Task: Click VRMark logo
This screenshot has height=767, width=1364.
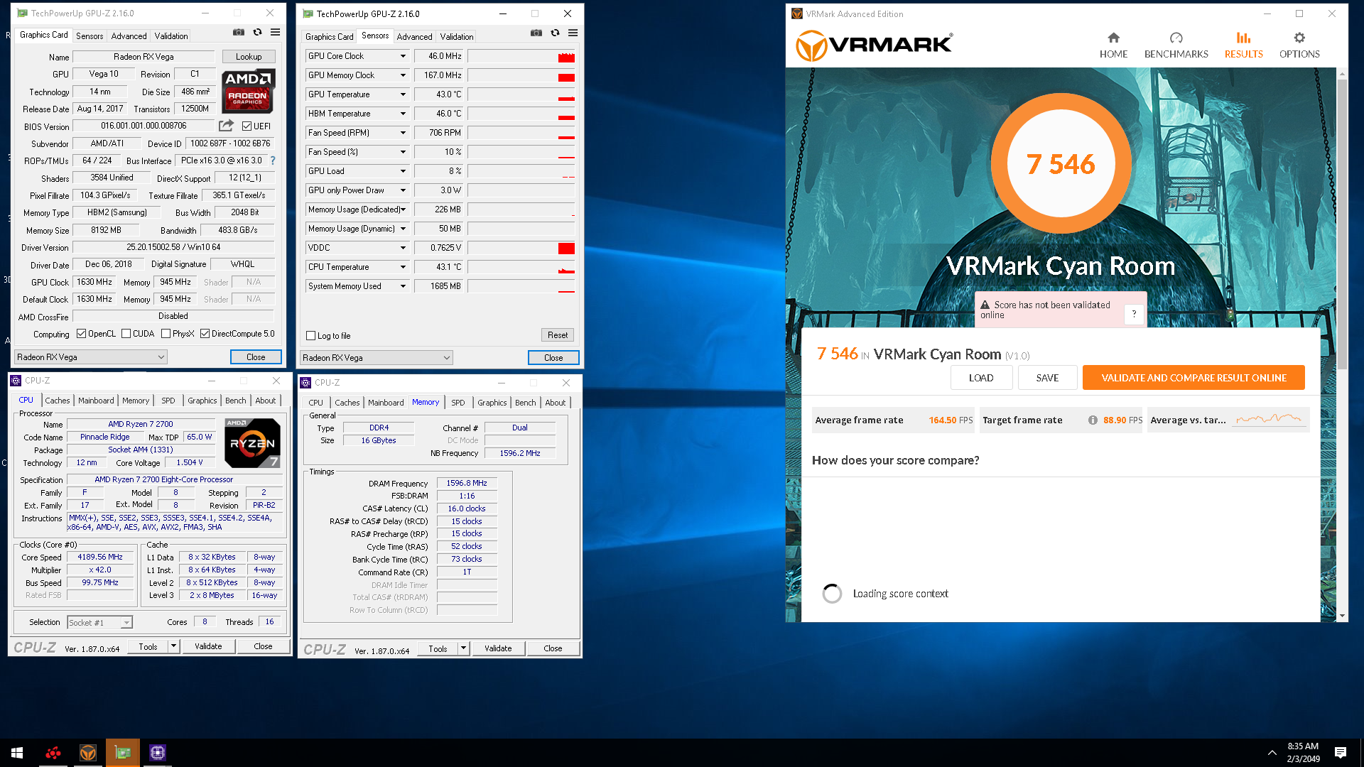Action: tap(874, 45)
